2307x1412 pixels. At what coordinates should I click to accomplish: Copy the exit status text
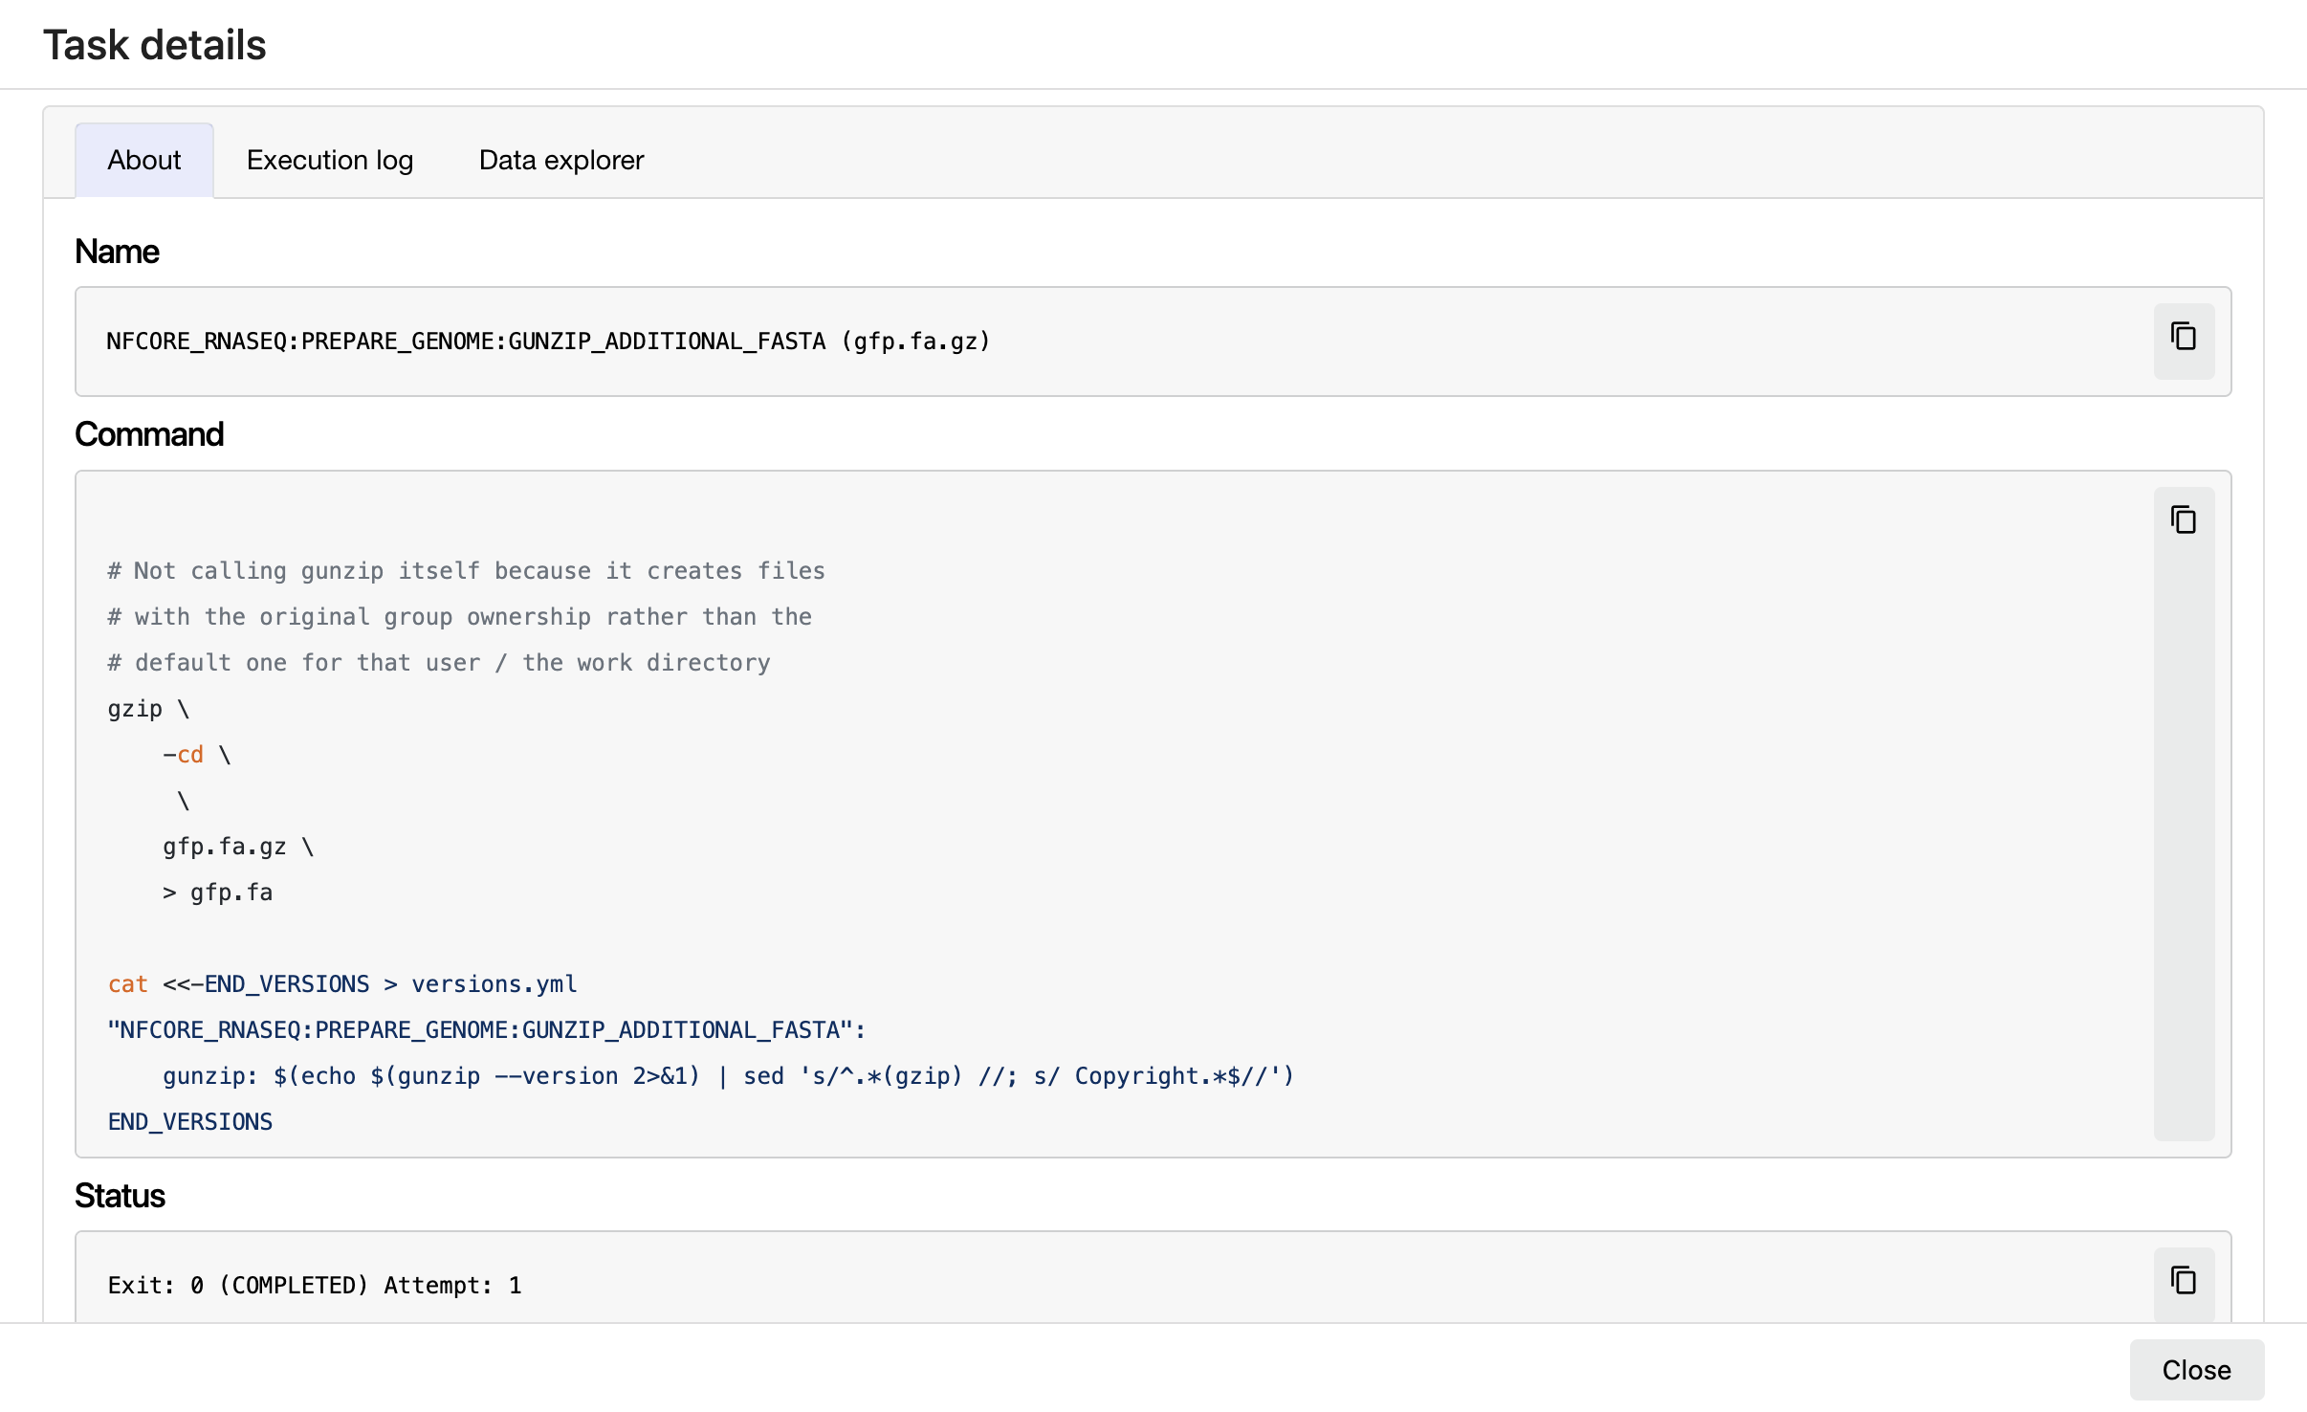point(2183,1281)
